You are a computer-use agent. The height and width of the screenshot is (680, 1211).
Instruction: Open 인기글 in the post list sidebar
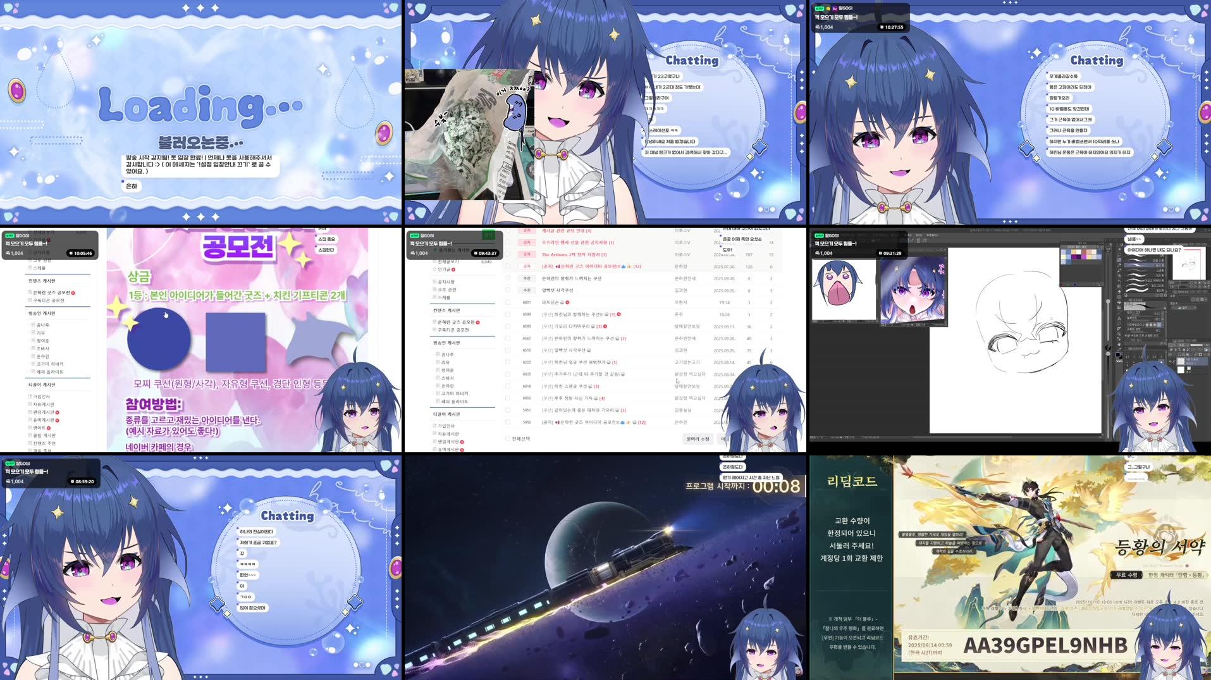click(445, 269)
